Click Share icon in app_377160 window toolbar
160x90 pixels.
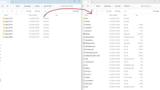click(17, 11)
